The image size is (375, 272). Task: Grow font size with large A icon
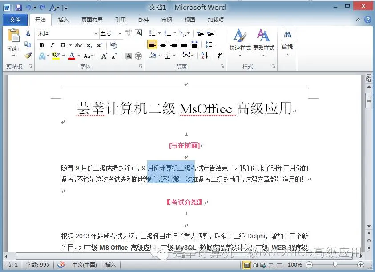tap(104, 56)
